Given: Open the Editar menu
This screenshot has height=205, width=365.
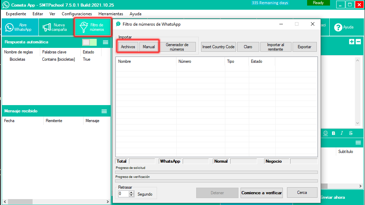Looking at the screenshot, I should click(38, 14).
